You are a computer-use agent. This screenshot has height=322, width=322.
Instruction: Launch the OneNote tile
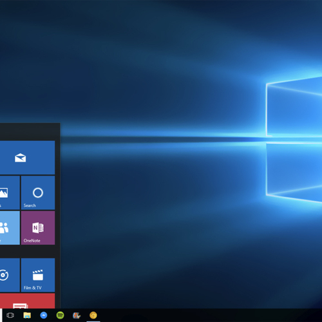pyautogui.click(x=38, y=228)
